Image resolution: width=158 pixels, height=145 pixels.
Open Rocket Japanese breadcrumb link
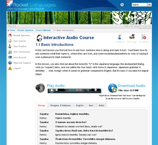pos(25,30)
